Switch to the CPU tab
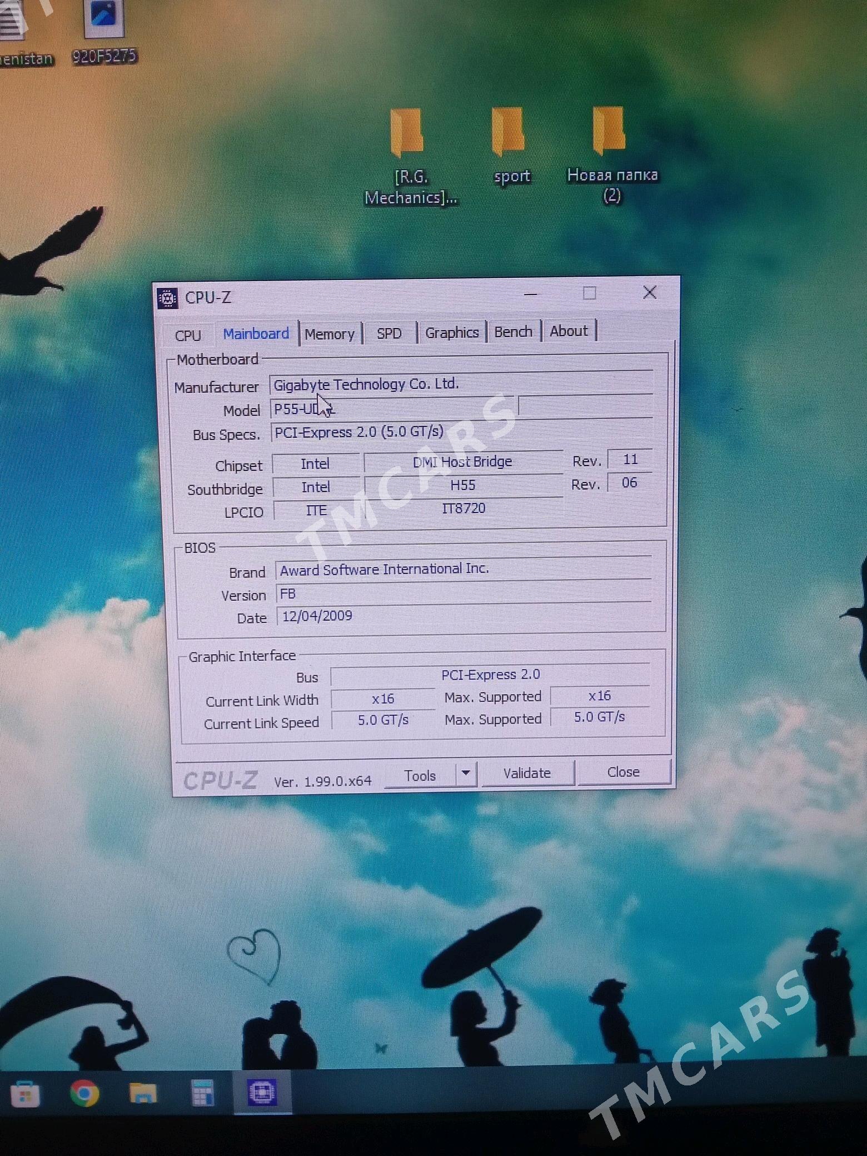Screen dimensions: 867x1156 click(188, 335)
